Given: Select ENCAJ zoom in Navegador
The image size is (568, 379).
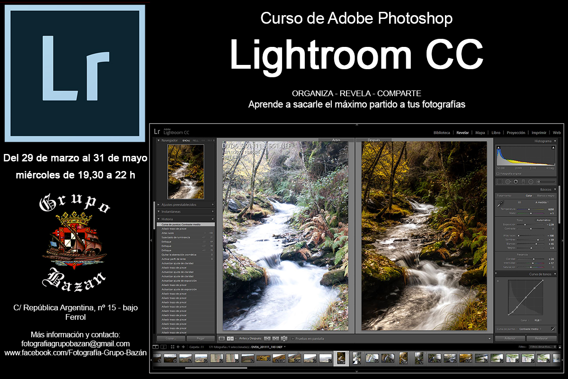Looking at the screenshot, I should tap(186, 141).
